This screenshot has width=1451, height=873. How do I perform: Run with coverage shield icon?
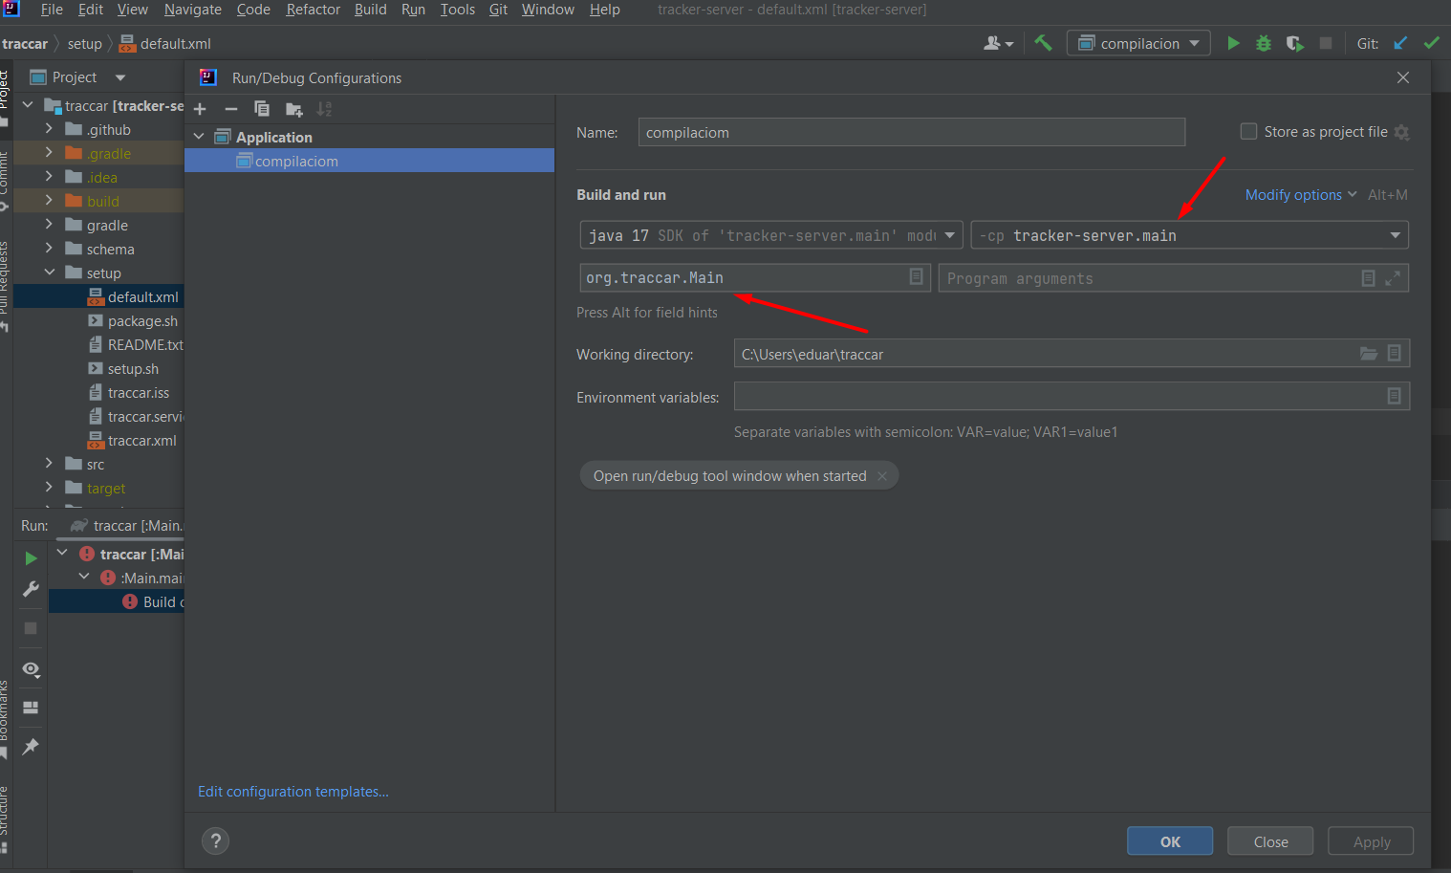click(1294, 43)
